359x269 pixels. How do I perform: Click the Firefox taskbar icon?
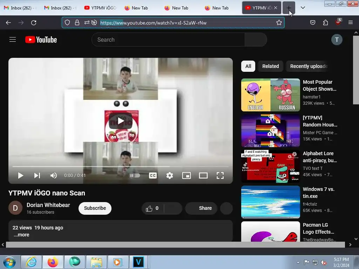click(53, 262)
